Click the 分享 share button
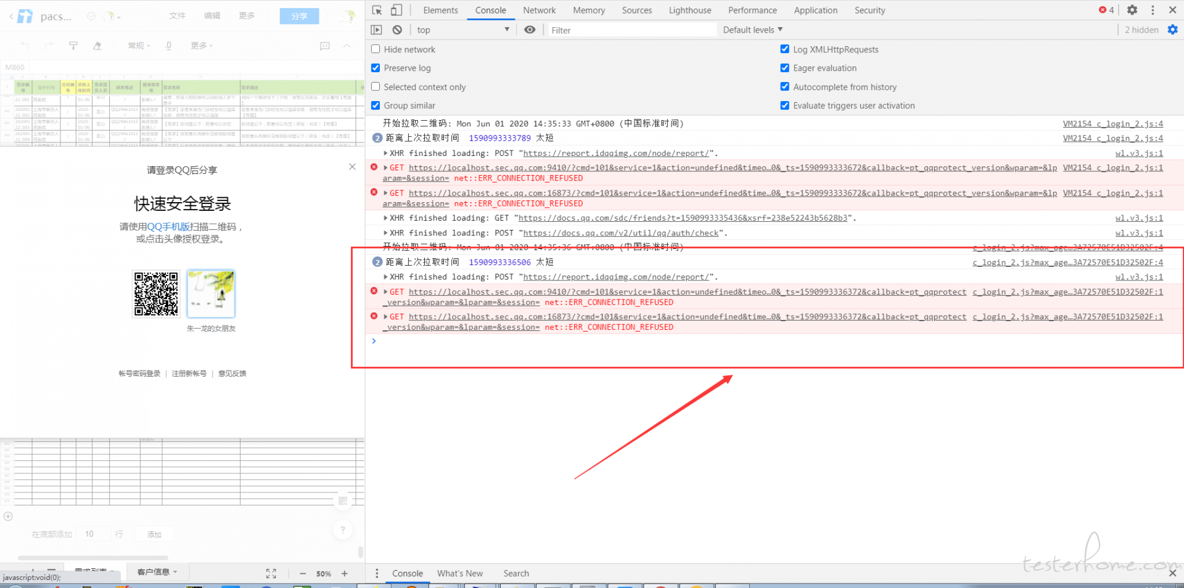 [x=299, y=16]
